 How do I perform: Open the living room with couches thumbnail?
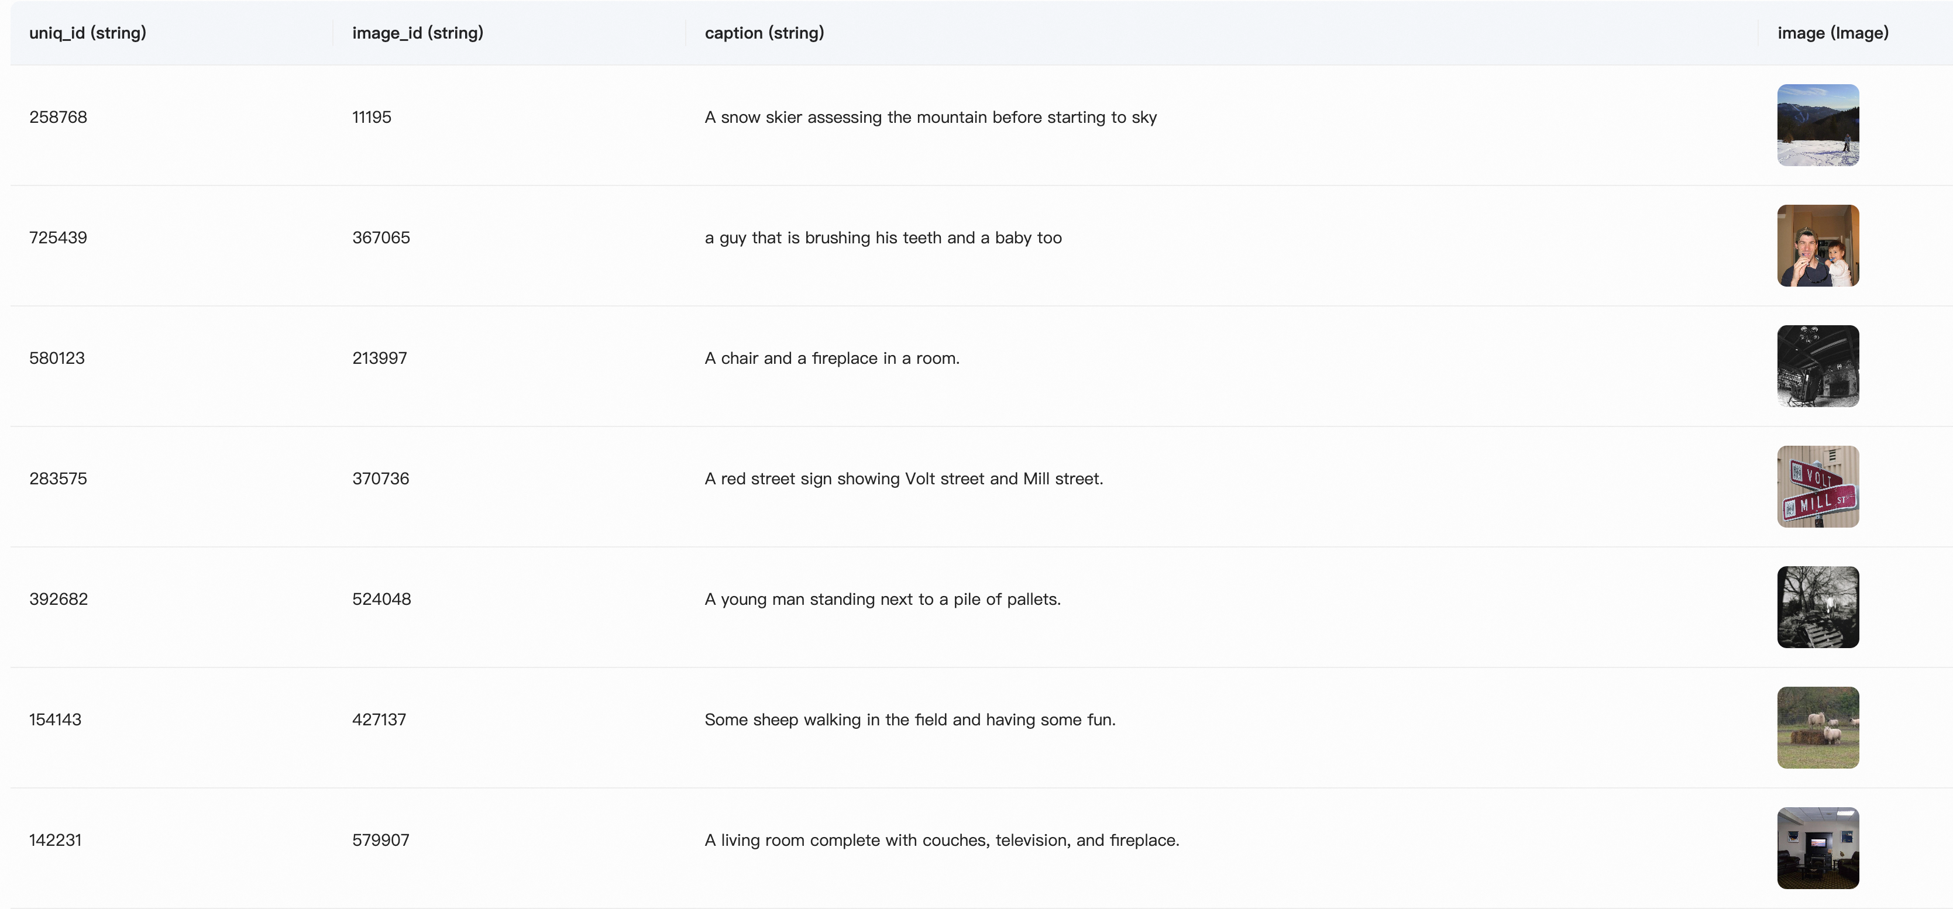click(x=1817, y=848)
